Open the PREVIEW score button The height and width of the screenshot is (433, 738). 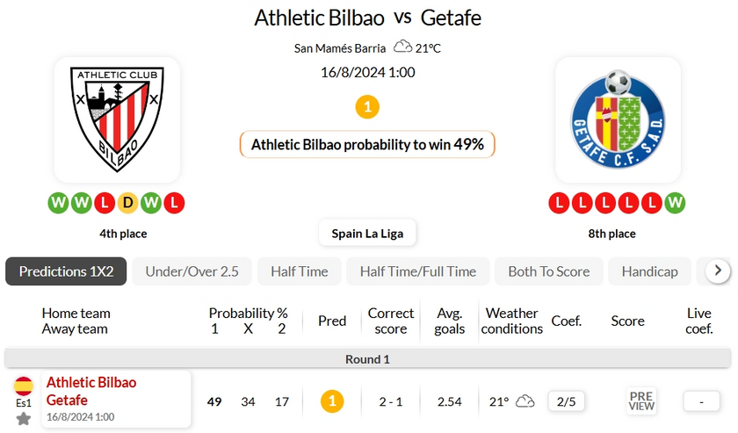coord(641,401)
